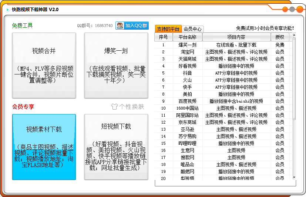Viewport: 306px width, 197px height.
Task: Click the T-shirt 个性换肤 skin icon
Action: 115,107
